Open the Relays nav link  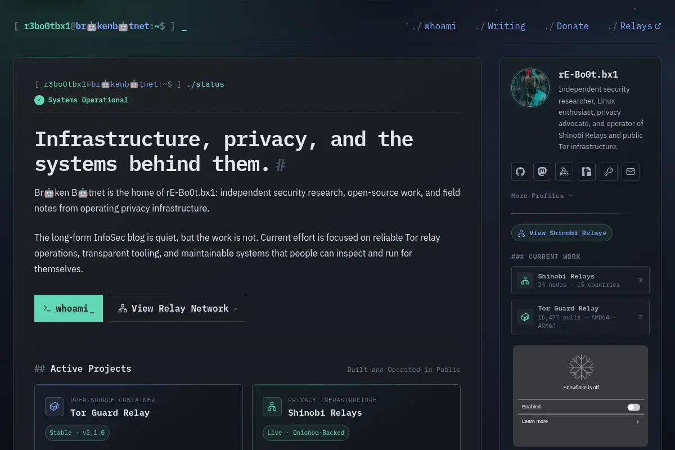pos(634,26)
